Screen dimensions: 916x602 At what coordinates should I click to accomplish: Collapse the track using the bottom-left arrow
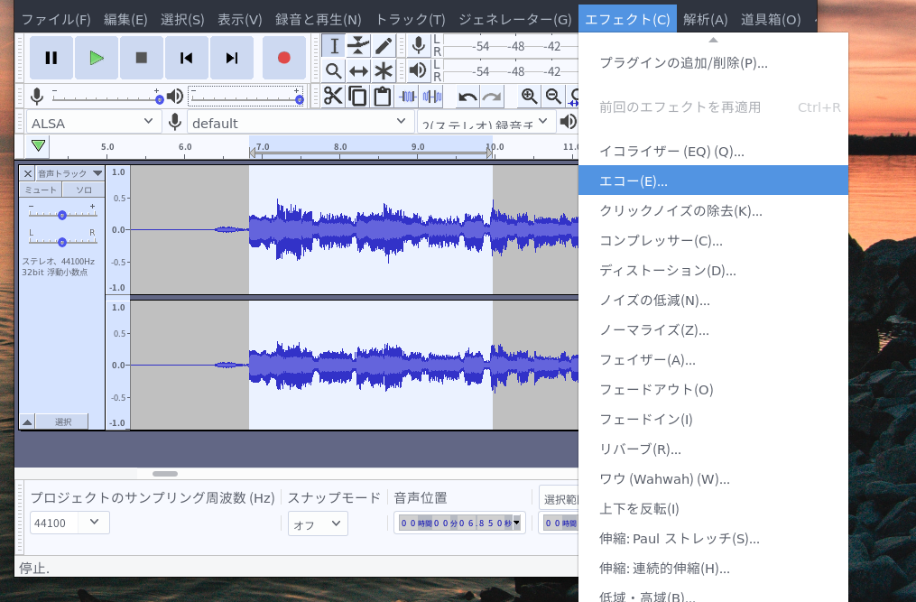(26, 421)
